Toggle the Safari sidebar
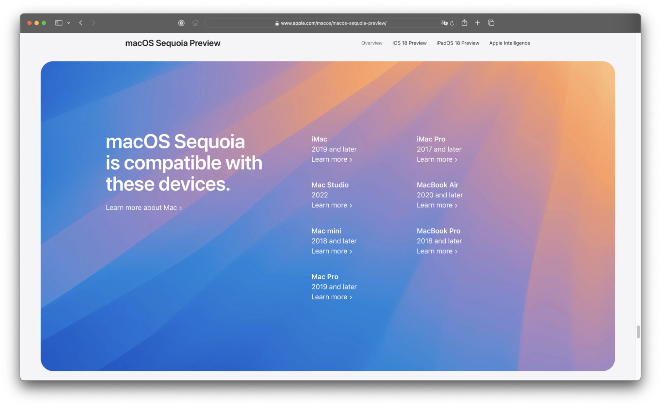 click(58, 23)
